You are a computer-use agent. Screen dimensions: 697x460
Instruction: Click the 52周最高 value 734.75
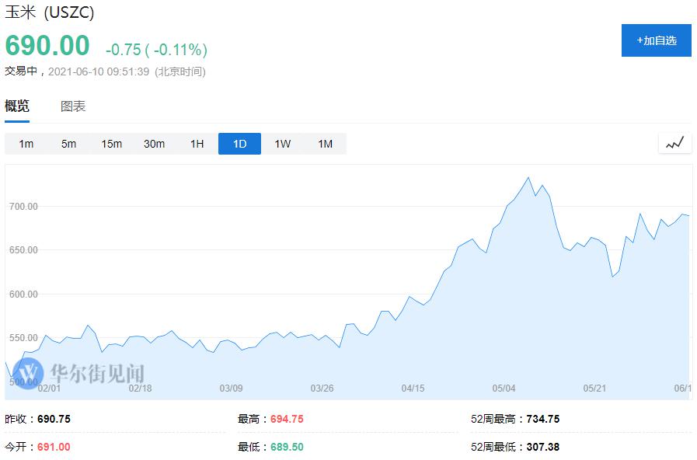[x=542, y=419]
